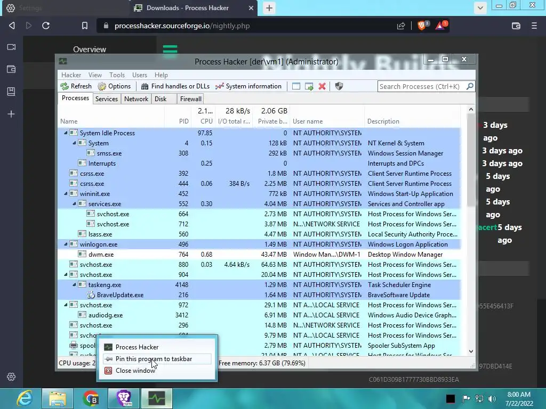
Task: Click the Refresh toolbar button in Process Hacker
Action: [x=76, y=86]
